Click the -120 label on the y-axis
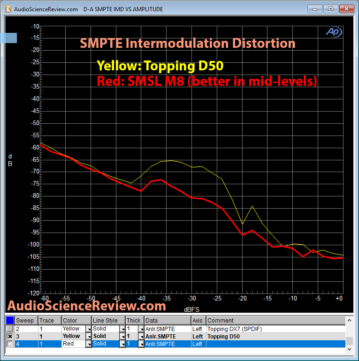The height and width of the screenshot is (361, 359). (34, 293)
